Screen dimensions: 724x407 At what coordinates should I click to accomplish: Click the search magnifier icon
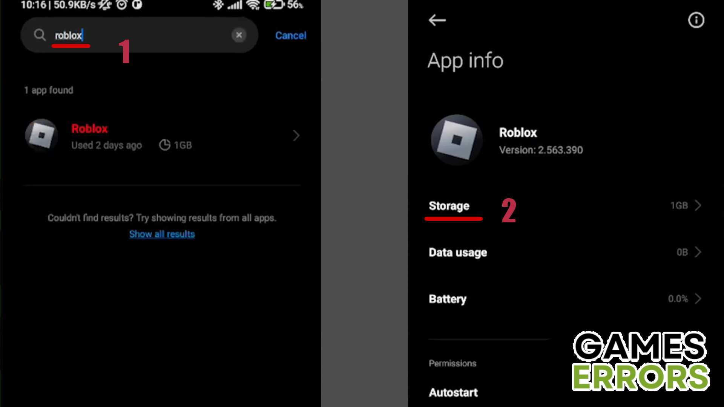40,35
